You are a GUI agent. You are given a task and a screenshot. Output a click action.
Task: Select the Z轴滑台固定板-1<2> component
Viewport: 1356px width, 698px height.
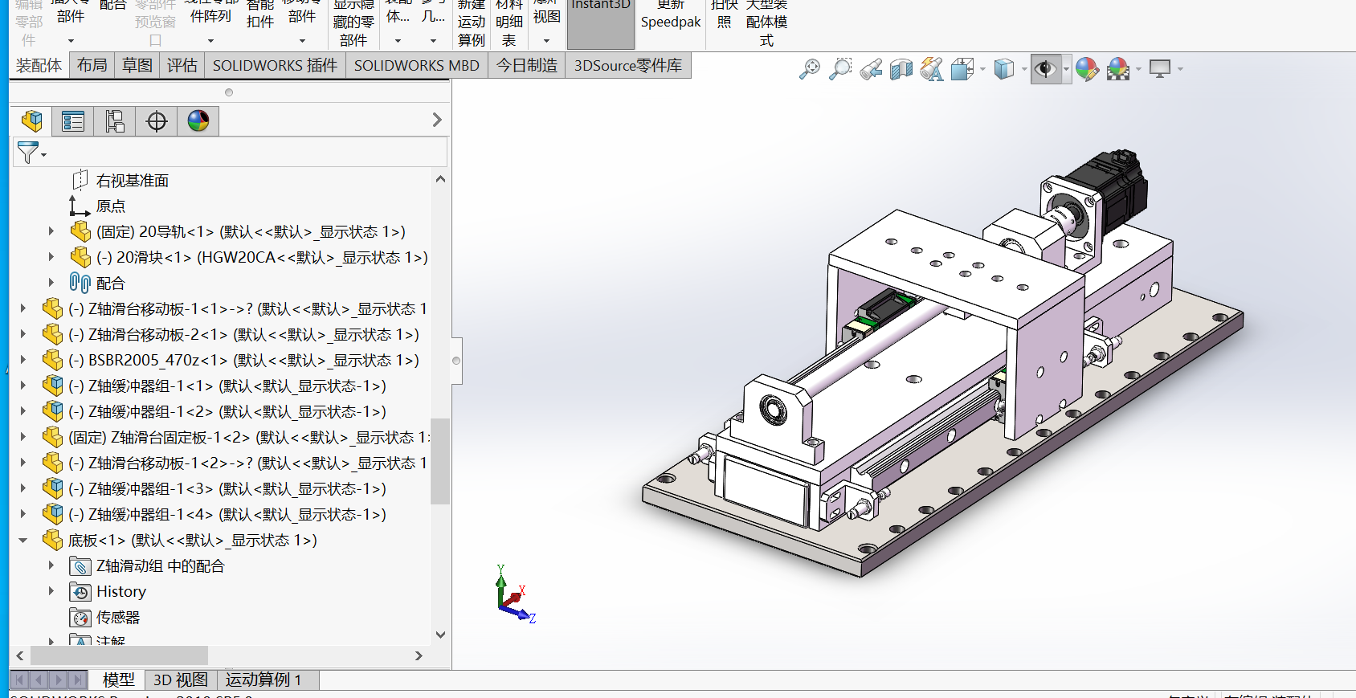tap(249, 438)
